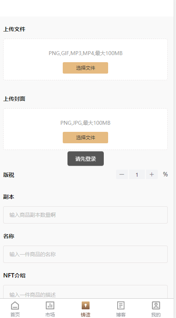Open the 博客 blog document icon
176x318 pixels.
tap(121, 305)
